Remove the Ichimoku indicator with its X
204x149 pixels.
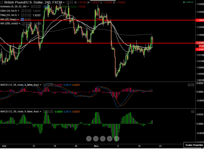(x=39, y=6)
